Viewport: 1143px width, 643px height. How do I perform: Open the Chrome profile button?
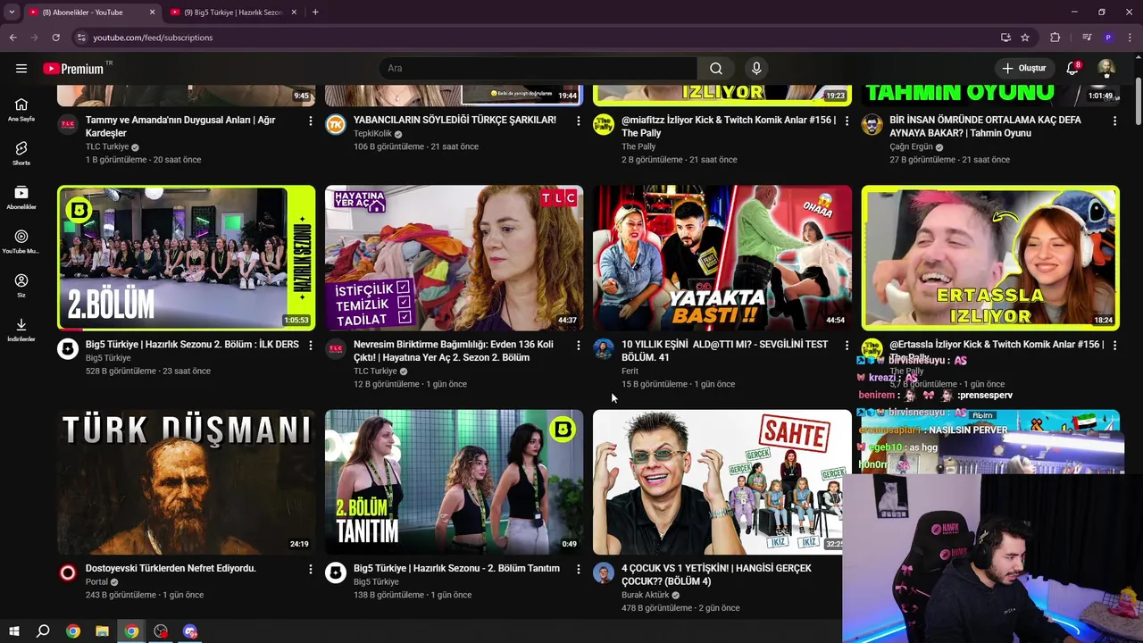click(x=1108, y=38)
